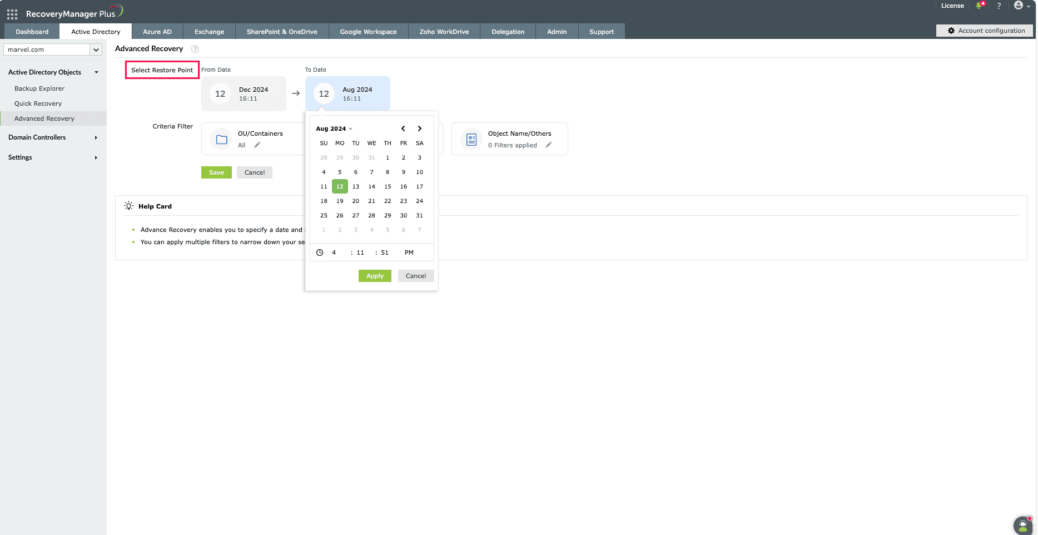1038x535 pixels.
Task: Click the Advanced Recovery help icon
Action: coord(195,49)
